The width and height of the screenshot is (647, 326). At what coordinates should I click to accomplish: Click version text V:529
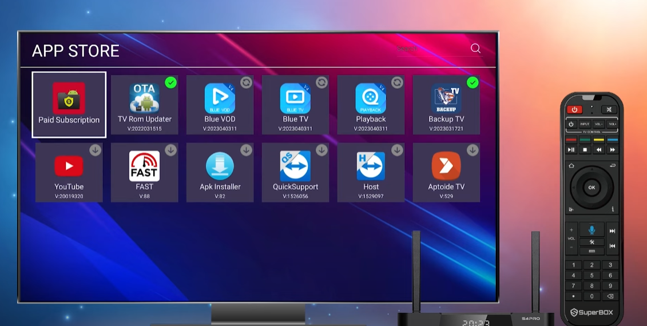pos(446,196)
